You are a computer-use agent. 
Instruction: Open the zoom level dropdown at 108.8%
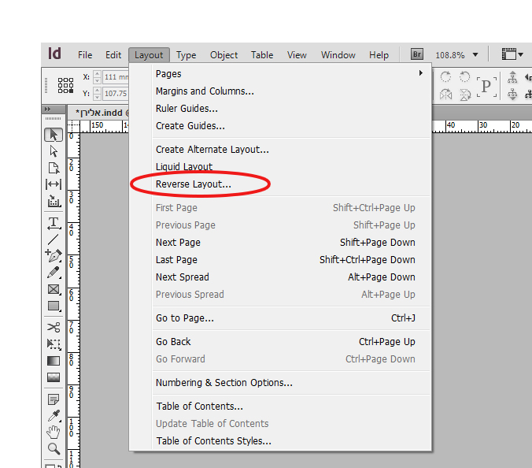(x=475, y=54)
